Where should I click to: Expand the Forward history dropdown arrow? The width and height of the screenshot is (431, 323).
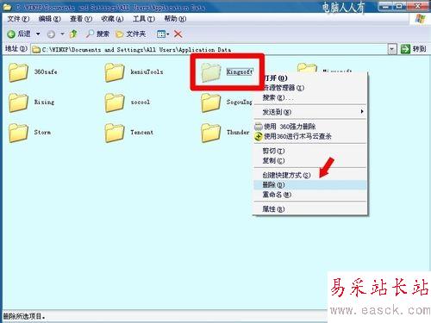click(62, 34)
